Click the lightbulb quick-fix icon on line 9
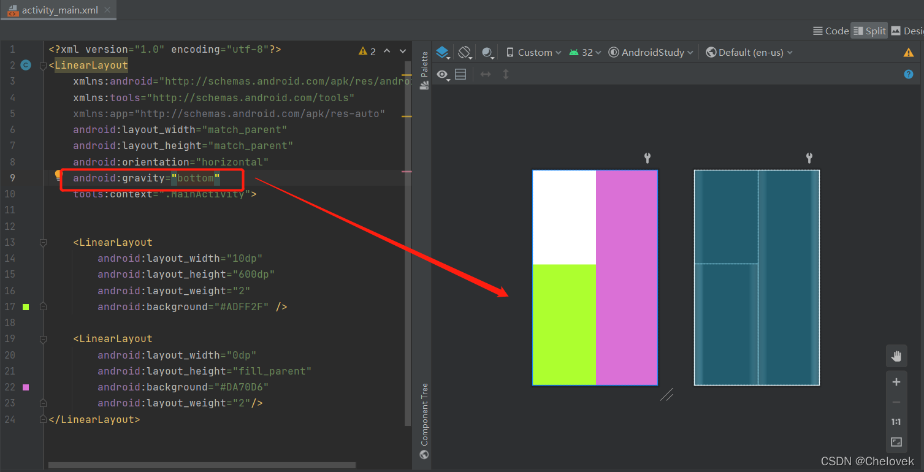 [x=58, y=176]
